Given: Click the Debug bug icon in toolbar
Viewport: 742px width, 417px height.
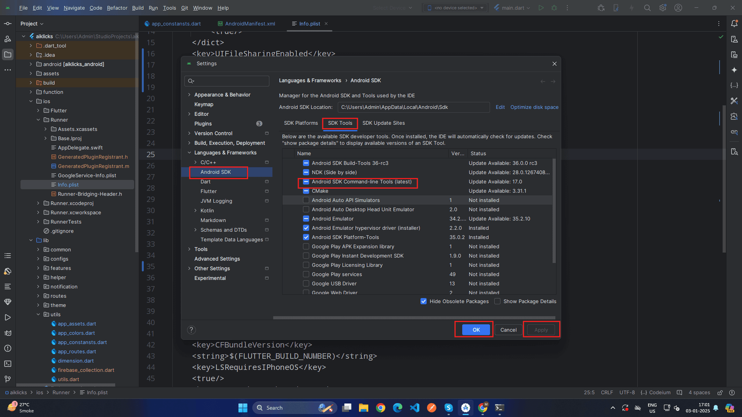Looking at the screenshot, I should coord(554,8).
